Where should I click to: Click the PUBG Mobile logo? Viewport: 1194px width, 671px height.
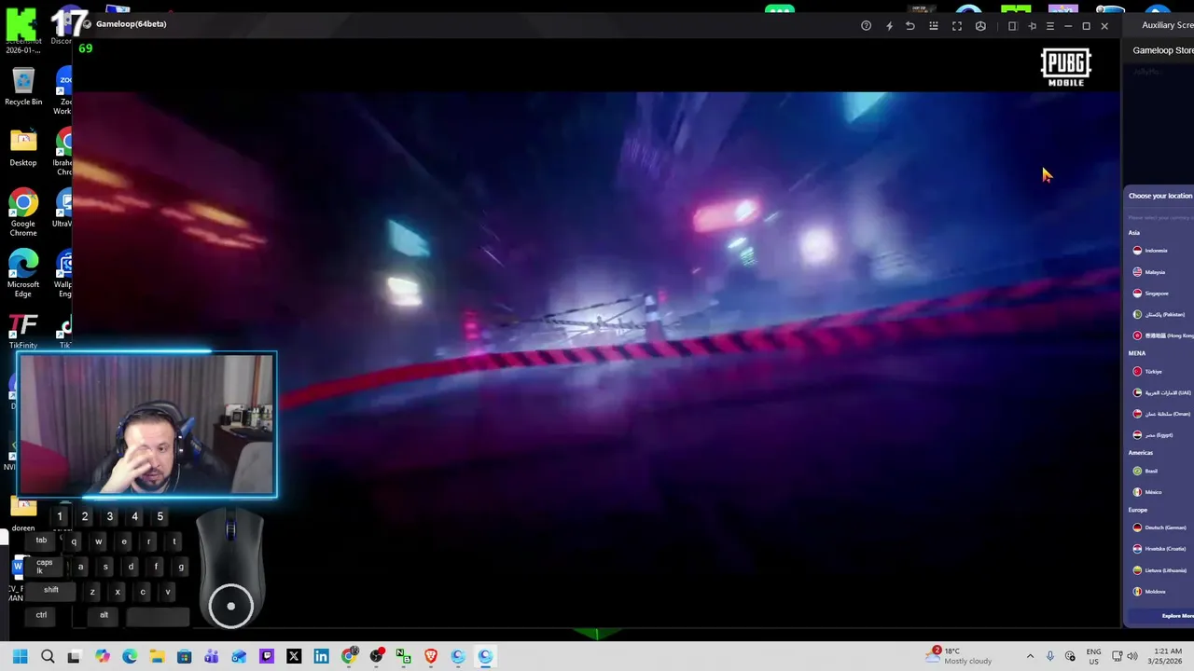[x=1065, y=68]
